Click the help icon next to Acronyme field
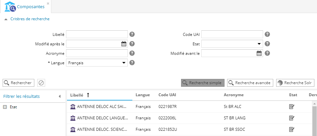317x136 pixels. [x=132, y=53]
